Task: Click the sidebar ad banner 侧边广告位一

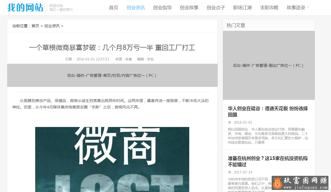Action: point(269,65)
